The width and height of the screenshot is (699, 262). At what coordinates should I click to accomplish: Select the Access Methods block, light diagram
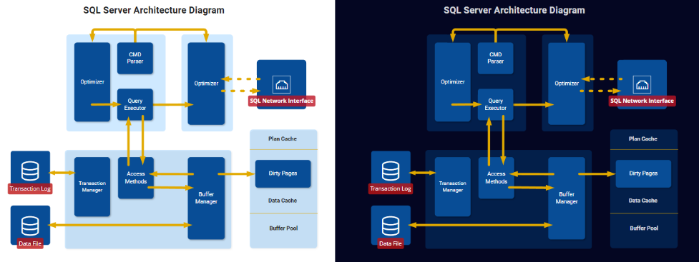136,178
